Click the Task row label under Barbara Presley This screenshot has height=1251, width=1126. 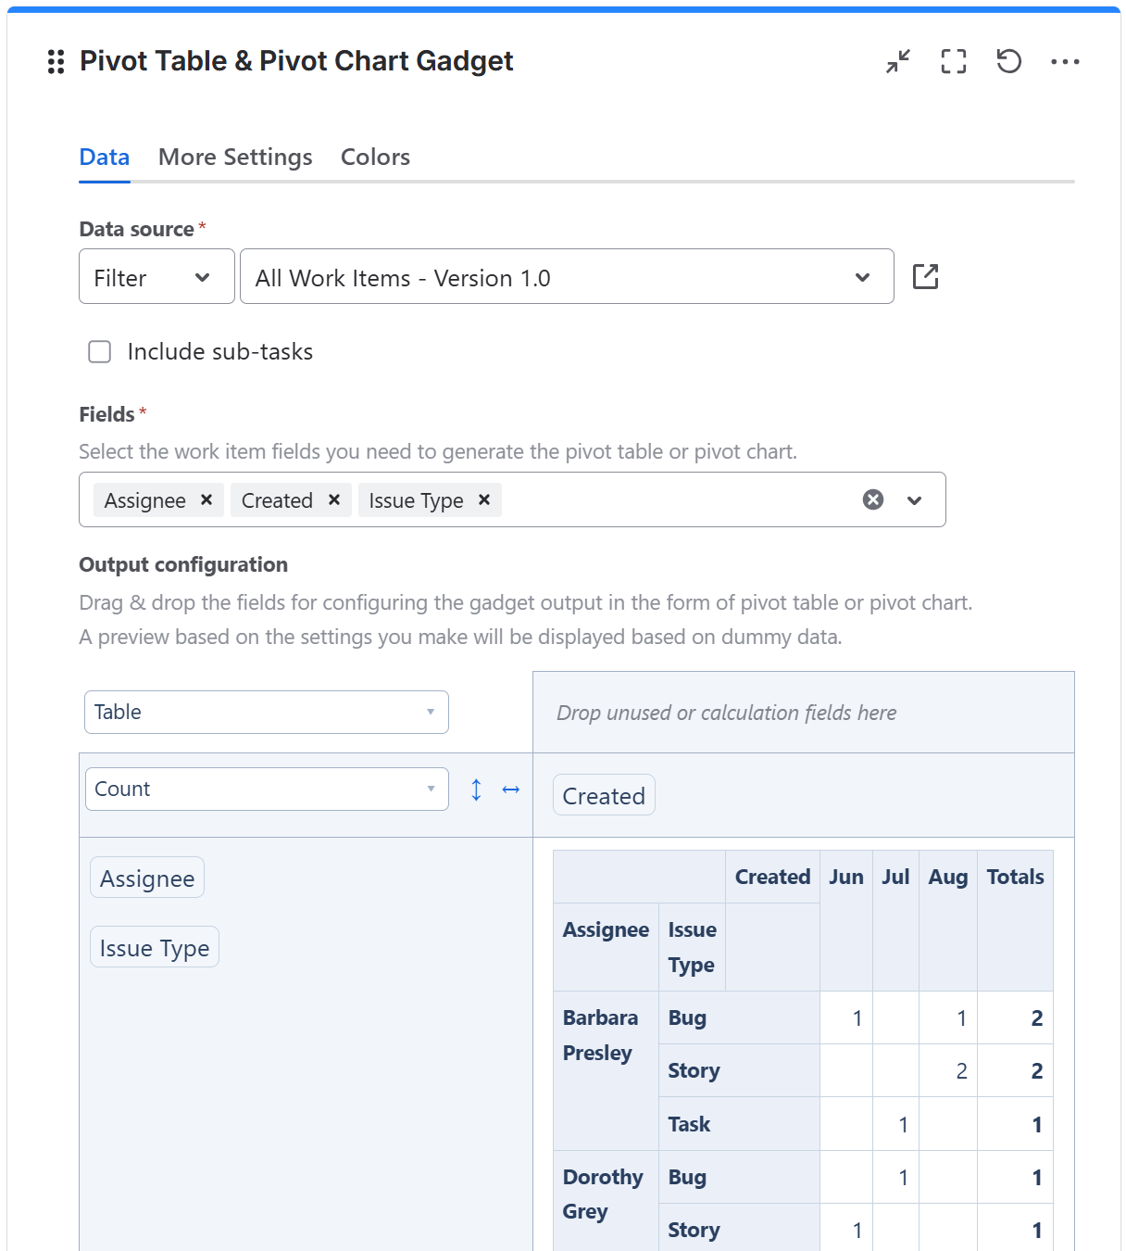coord(739,1124)
